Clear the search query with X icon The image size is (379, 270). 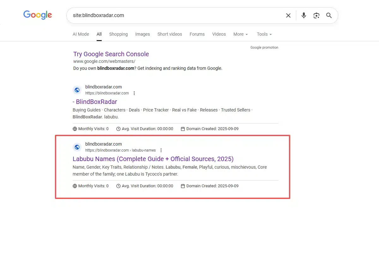(x=288, y=15)
